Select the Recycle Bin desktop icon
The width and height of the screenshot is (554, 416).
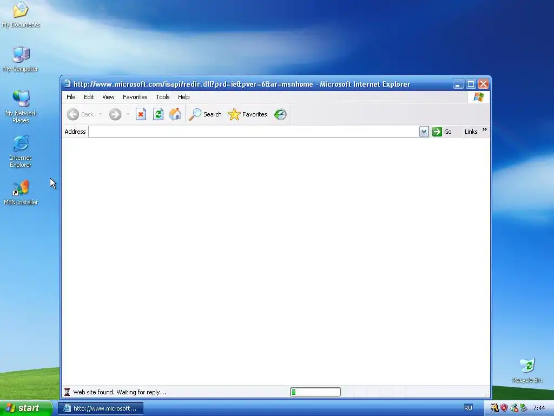527,370
